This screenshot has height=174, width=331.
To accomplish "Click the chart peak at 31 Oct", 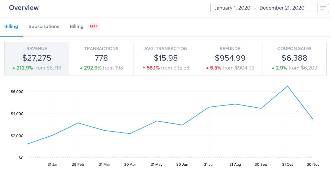I will click(x=288, y=86).
